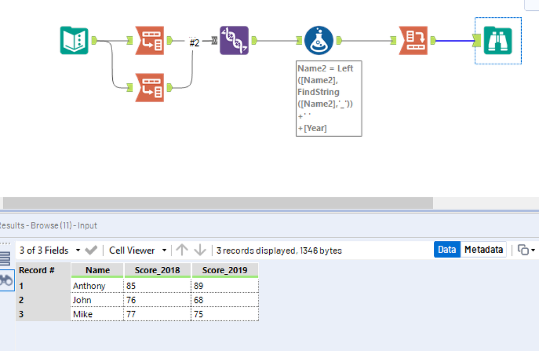Select the purple Join Multiple tool
539x351 pixels.
[x=234, y=40]
